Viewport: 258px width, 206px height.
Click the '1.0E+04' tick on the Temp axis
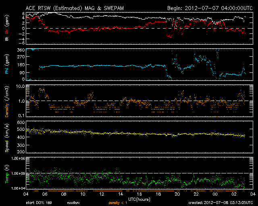18,188
